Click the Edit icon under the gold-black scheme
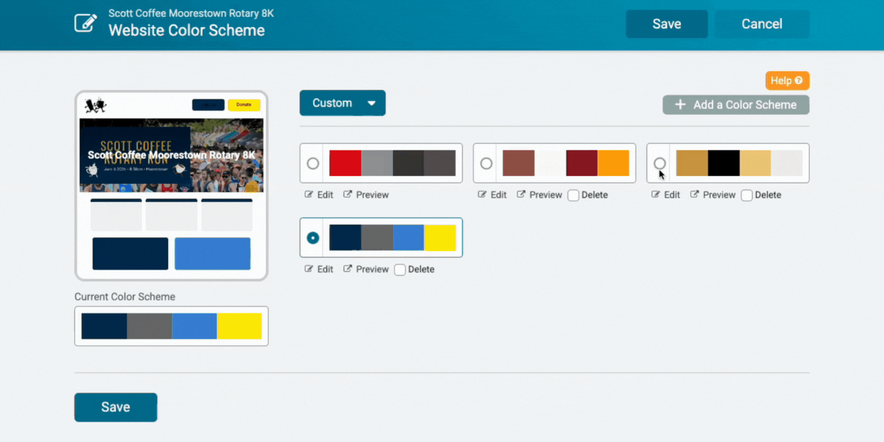 click(656, 194)
